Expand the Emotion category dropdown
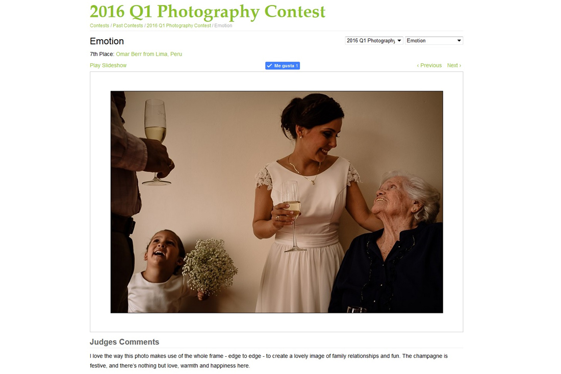The image size is (561, 374). point(434,41)
